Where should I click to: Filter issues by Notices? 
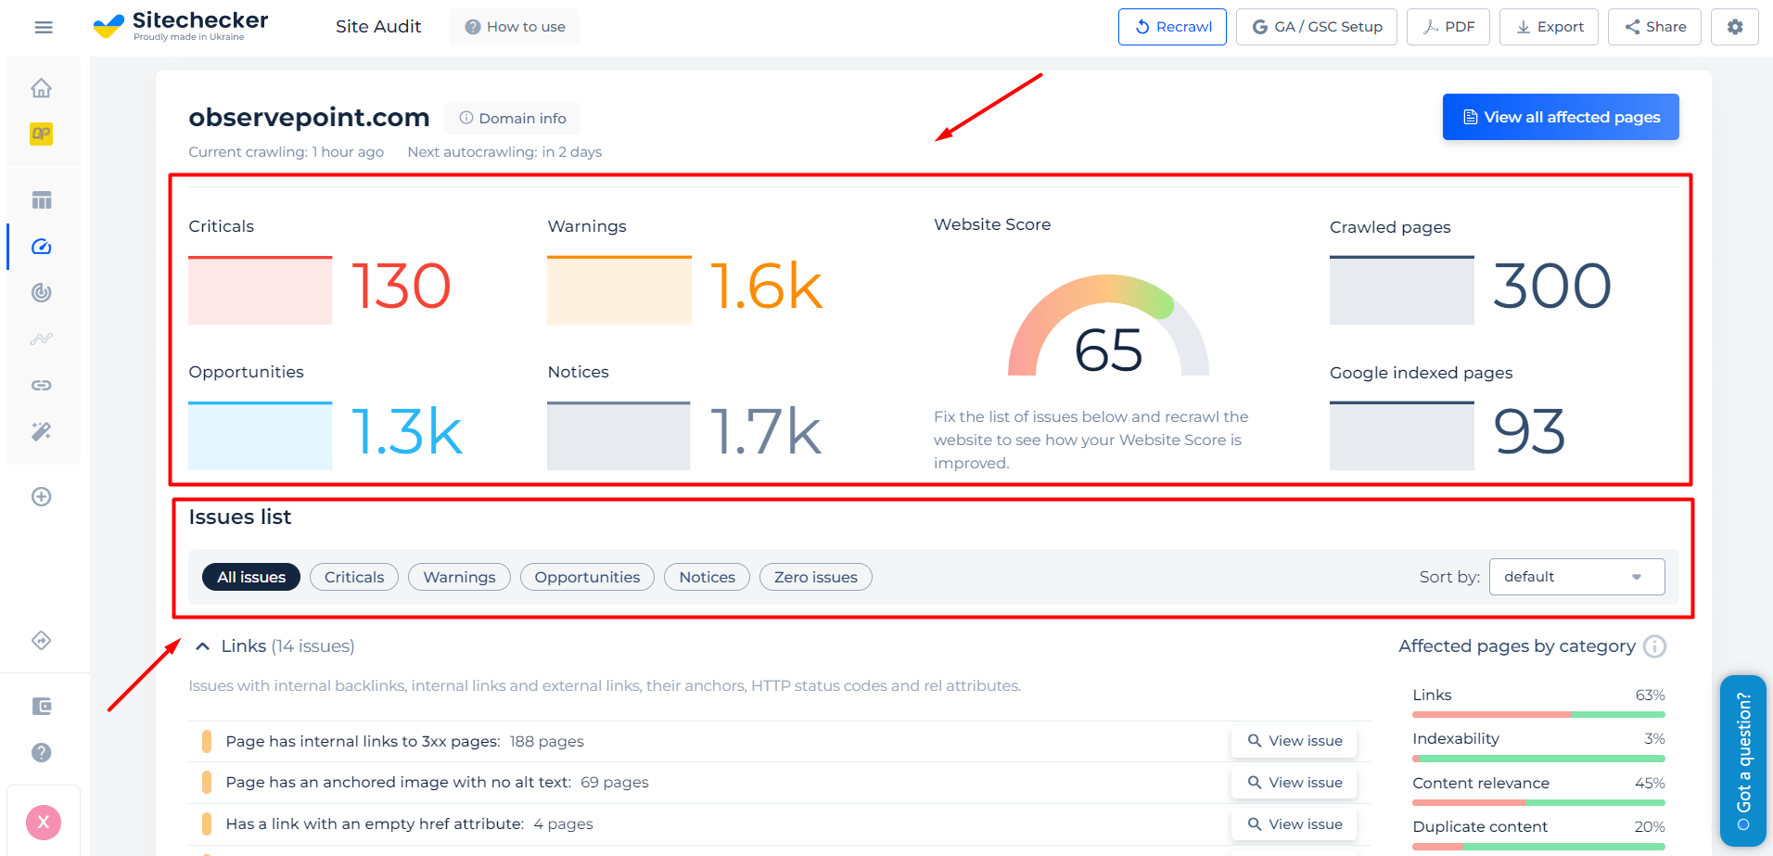tap(707, 577)
